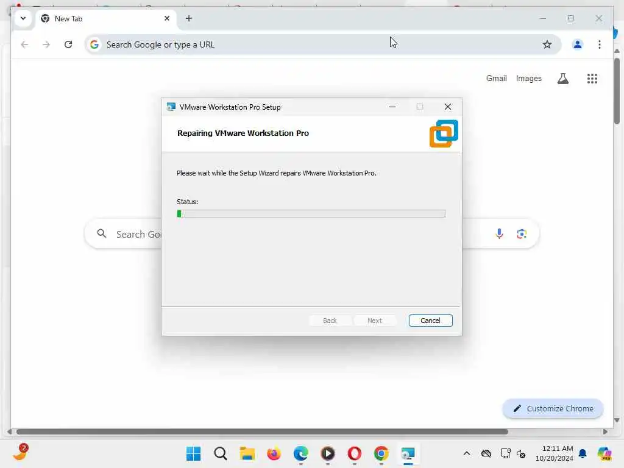
Task: Minimize the VMware Workstation Pro Setup window
Action: 392,107
